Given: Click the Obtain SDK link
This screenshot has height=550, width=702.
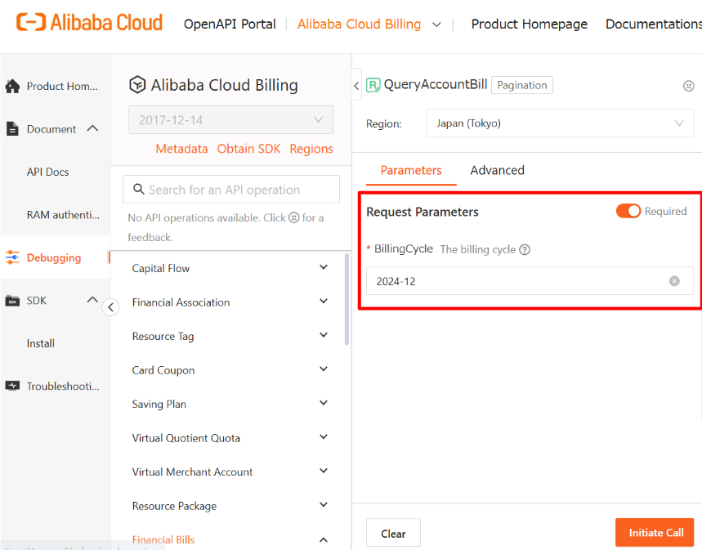Looking at the screenshot, I should 248,149.
